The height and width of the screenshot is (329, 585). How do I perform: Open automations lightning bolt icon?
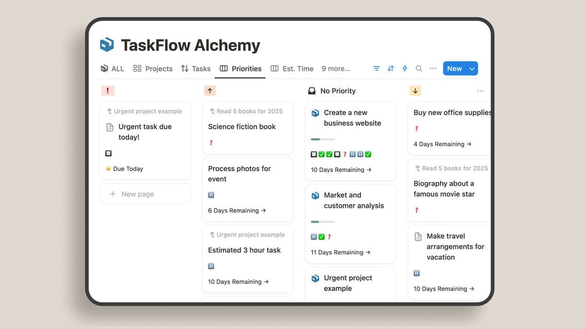(x=405, y=69)
